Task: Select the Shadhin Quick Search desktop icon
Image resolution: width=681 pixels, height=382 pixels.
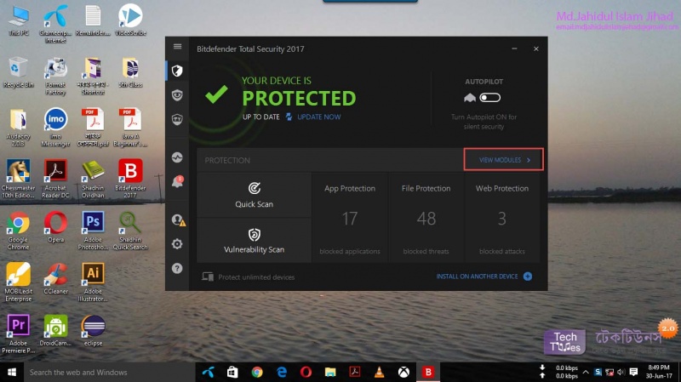Action: (130, 230)
